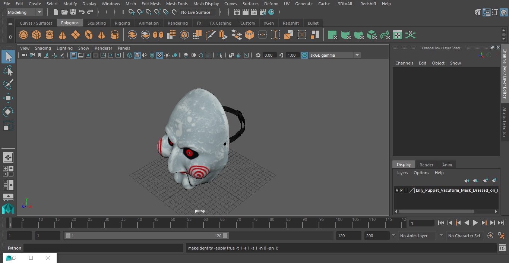Toggle use all lights in viewport

point(167,55)
